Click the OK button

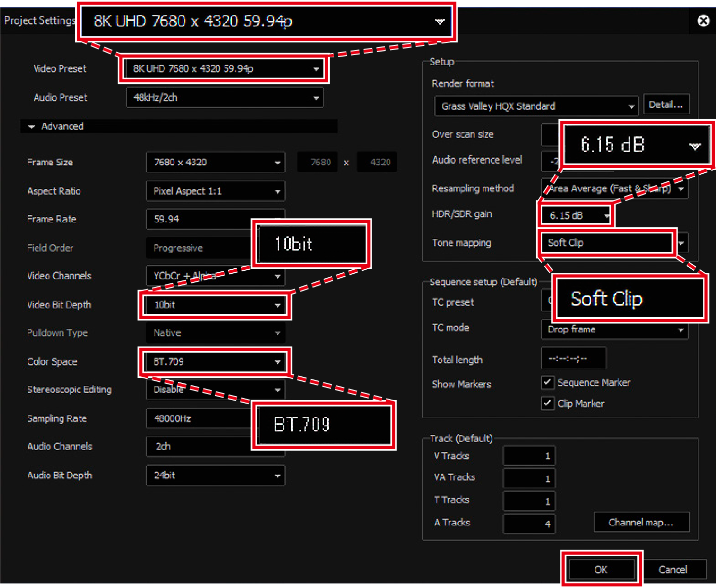click(x=601, y=570)
